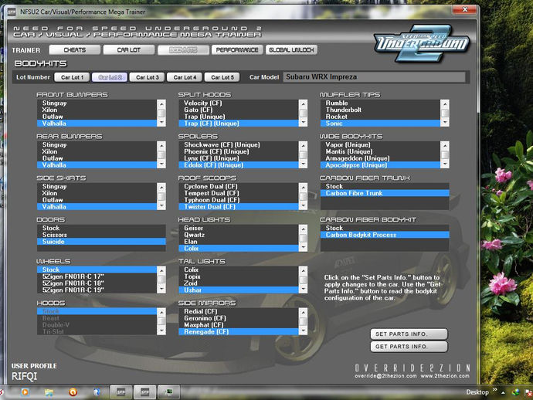
Task: Select Redial (CF) side mirrors
Action: tap(239, 311)
